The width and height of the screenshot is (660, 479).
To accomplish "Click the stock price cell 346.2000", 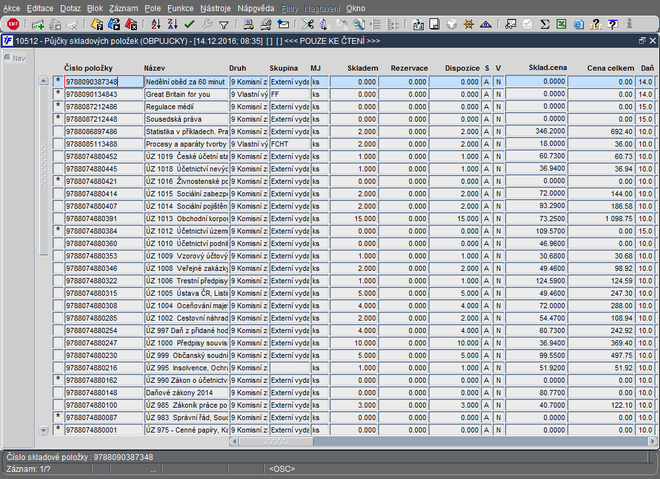I will (536, 132).
